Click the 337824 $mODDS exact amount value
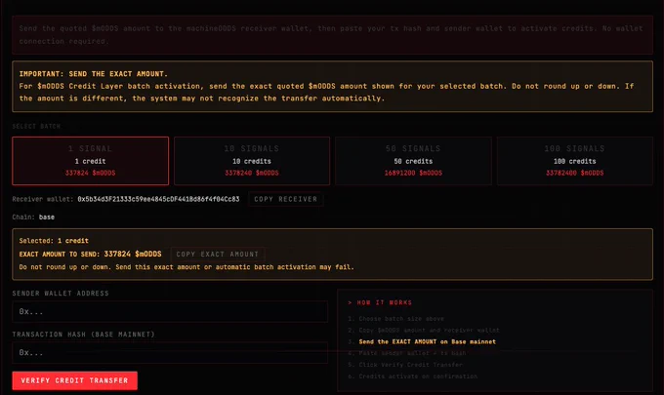The image size is (664, 395). pyautogui.click(x=133, y=255)
